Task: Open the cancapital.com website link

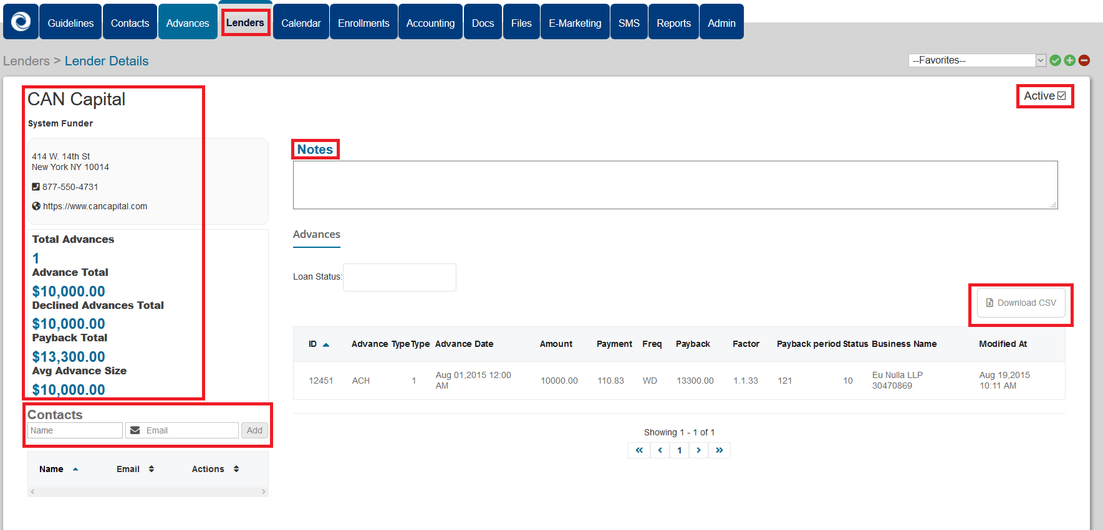Action: pyautogui.click(x=95, y=206)
